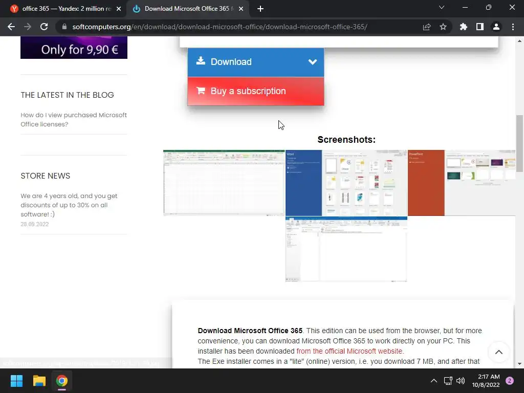
Task: Open store news about 30% discounts
Action: 69,205
